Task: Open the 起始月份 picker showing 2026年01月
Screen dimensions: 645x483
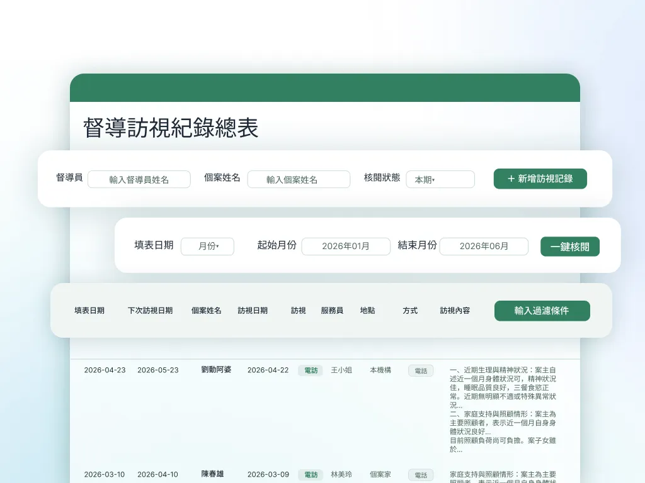Action: [x=346, y=247]
